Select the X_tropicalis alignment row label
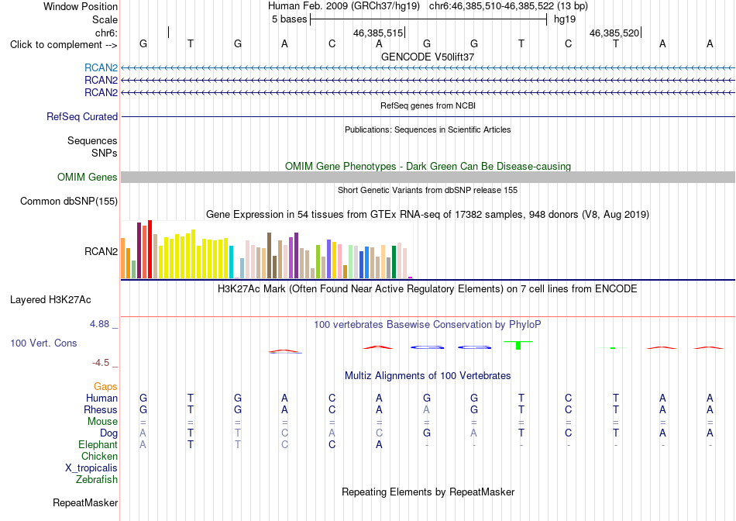This screenshot has width=736, height=521. (x=91, y=468)
